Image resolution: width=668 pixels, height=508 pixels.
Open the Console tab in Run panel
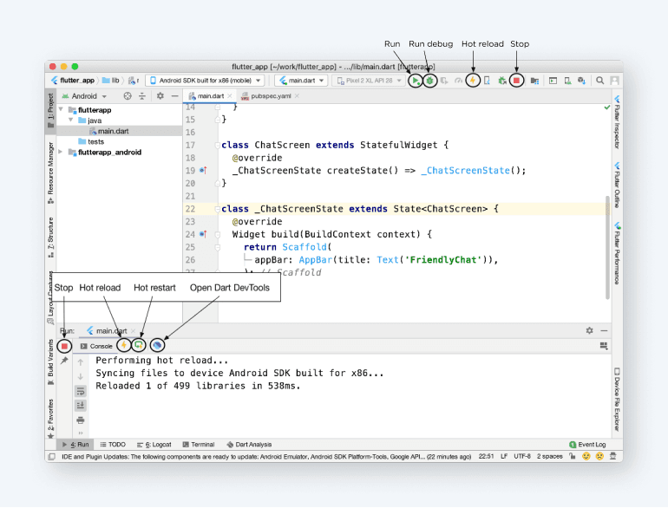(96, 346)
